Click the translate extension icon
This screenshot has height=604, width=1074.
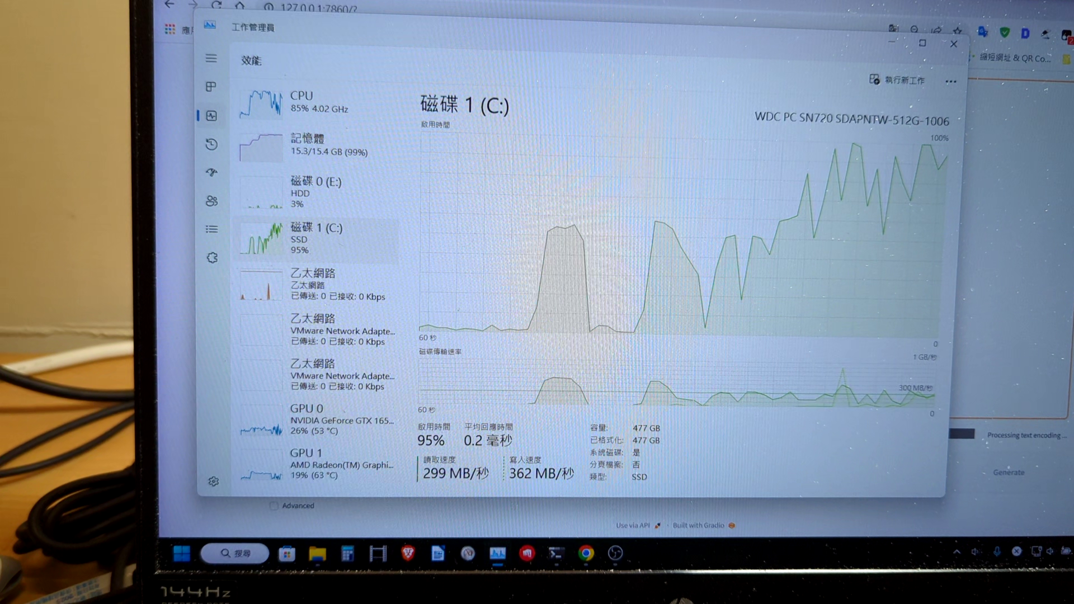(982, 32)
